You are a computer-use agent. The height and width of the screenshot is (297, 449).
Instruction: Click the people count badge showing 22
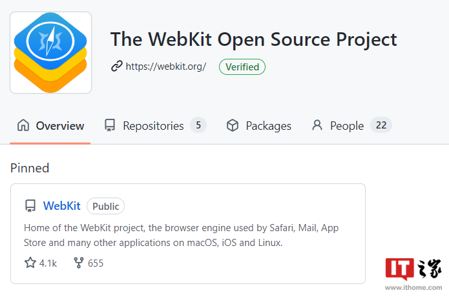[381, 125]
